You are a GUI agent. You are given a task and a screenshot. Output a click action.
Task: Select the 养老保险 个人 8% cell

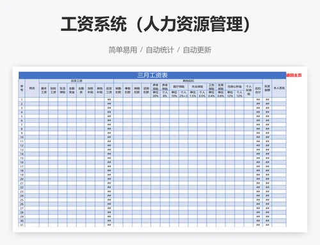click(x=165, y=94)
